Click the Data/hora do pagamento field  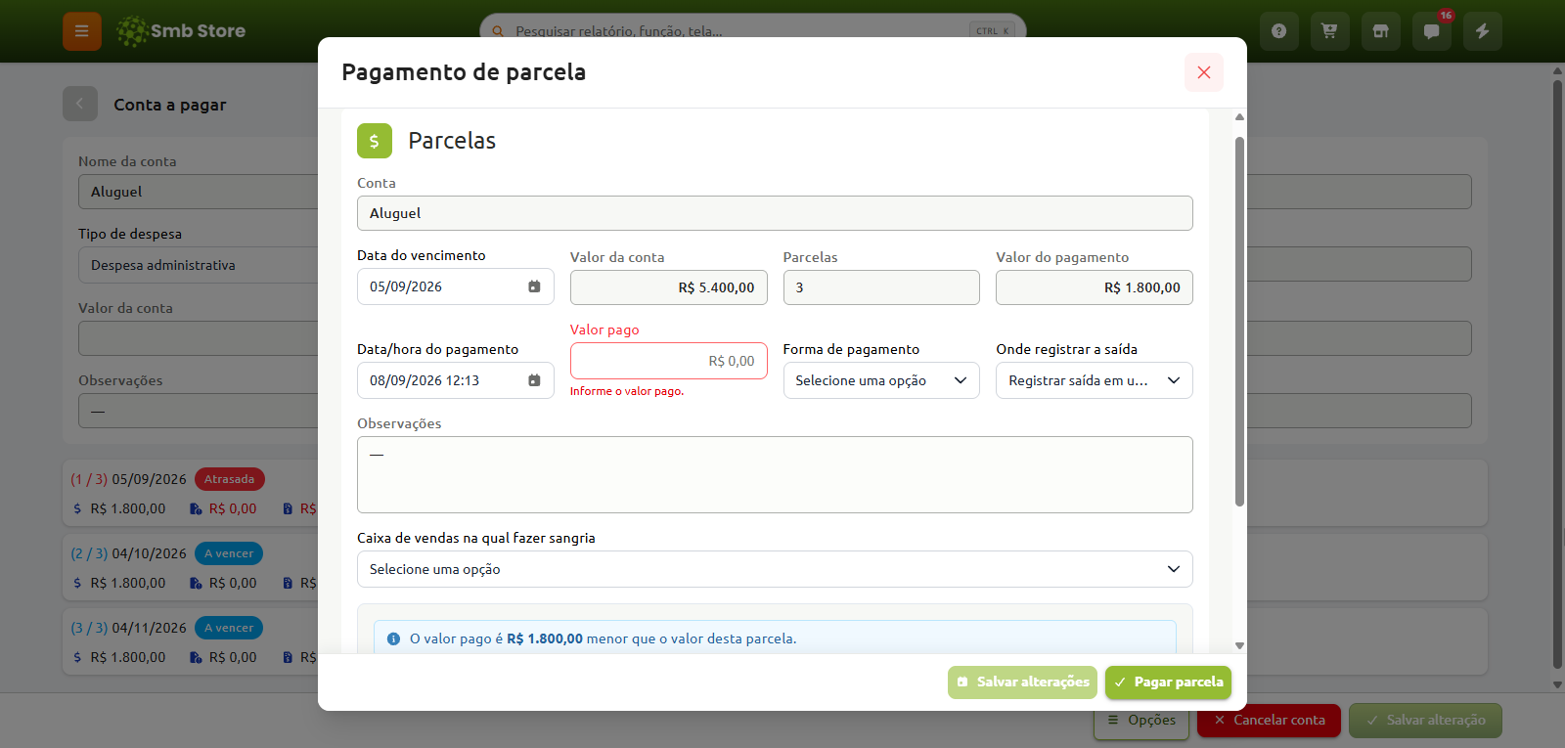tap(456, 380)
